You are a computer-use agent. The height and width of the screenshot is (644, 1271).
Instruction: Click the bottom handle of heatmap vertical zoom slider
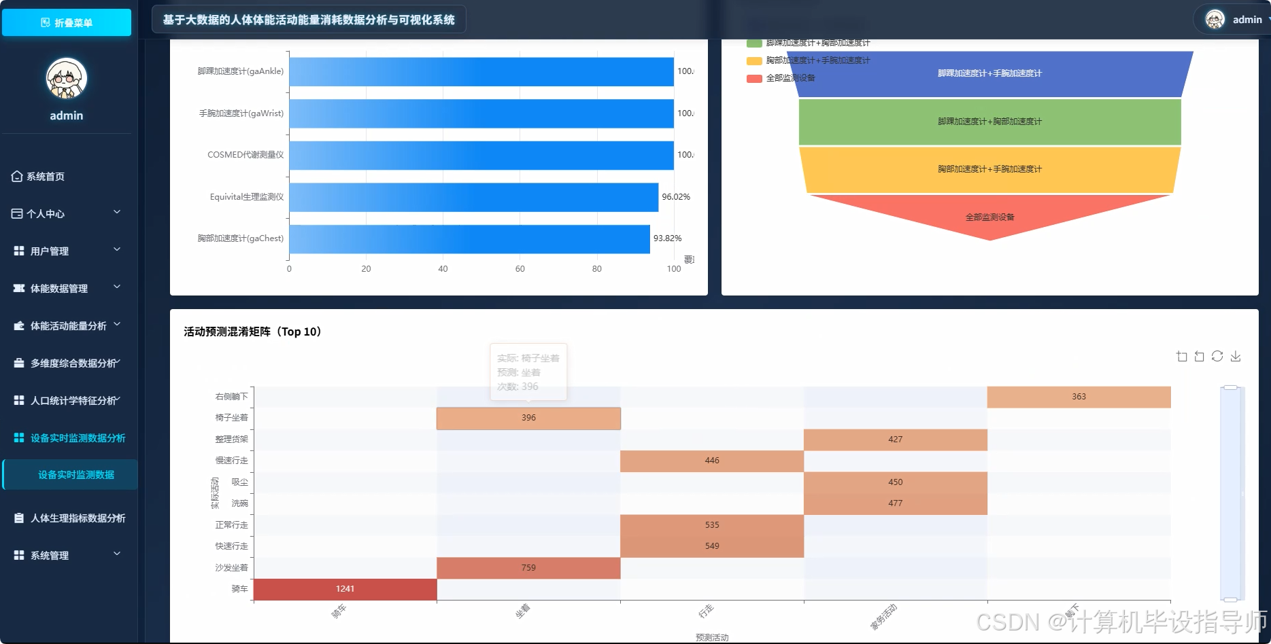[1230, 599]
